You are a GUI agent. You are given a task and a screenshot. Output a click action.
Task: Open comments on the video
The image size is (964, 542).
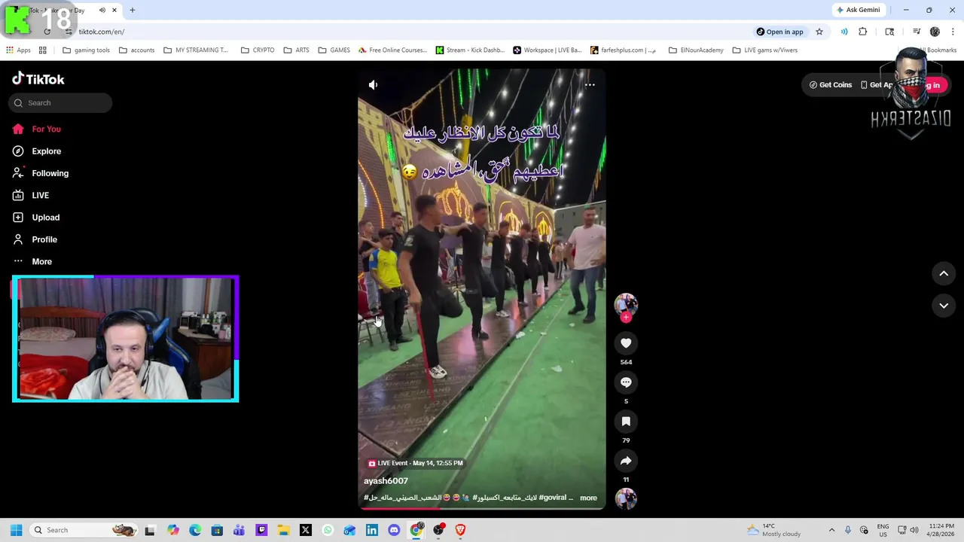(626, 382)
